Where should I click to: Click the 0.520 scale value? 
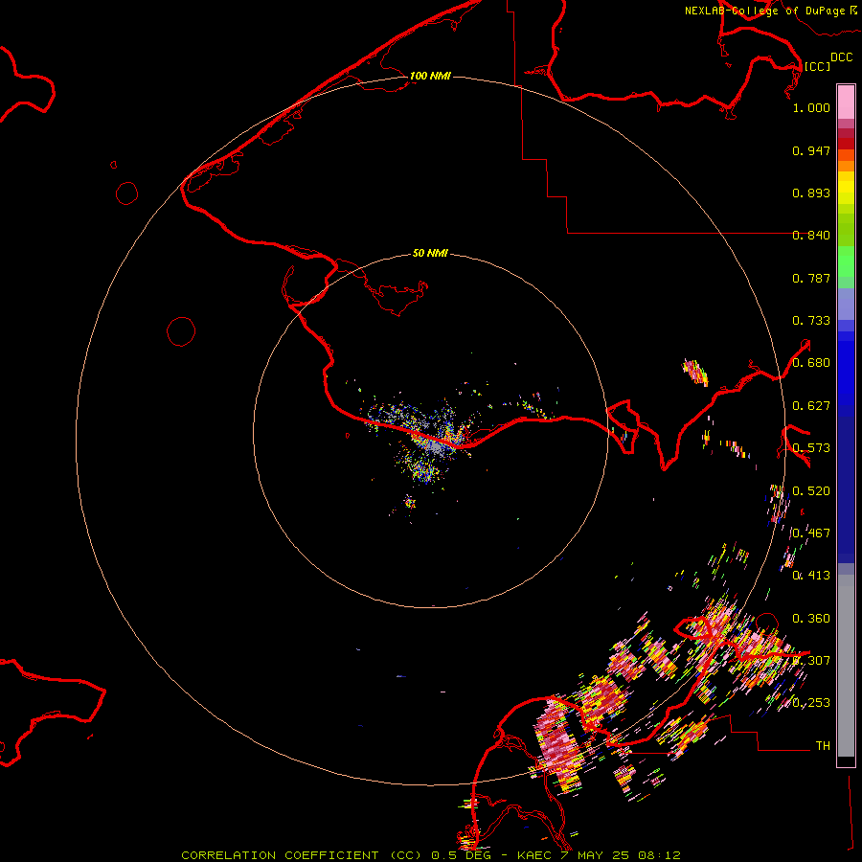tap(811, 491)
